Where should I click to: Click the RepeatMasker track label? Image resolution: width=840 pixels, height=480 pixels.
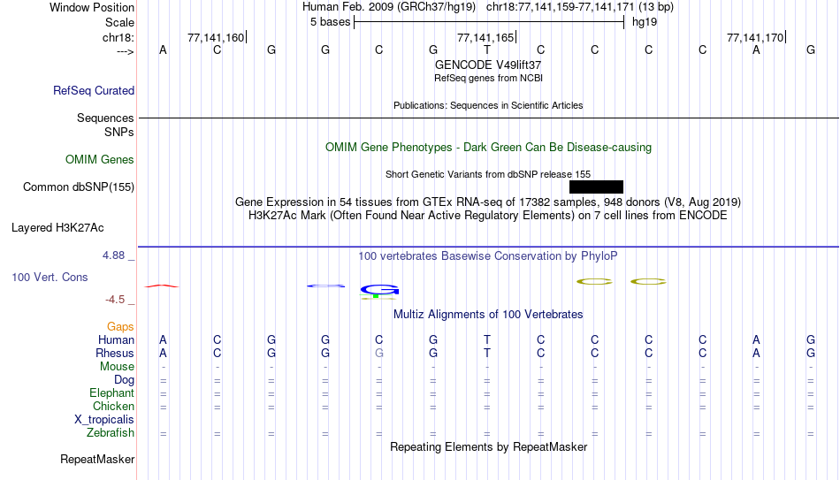[x=97, y=459]
